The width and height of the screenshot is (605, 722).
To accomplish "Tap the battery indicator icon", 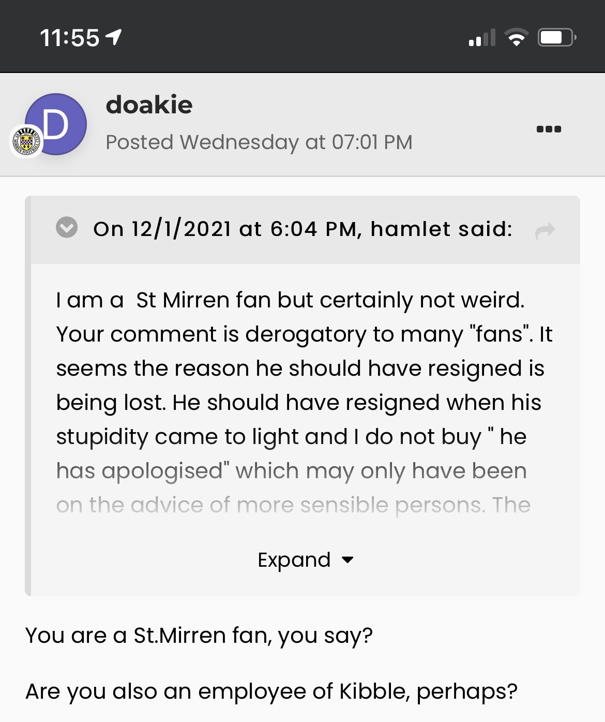I will point(557,38).
